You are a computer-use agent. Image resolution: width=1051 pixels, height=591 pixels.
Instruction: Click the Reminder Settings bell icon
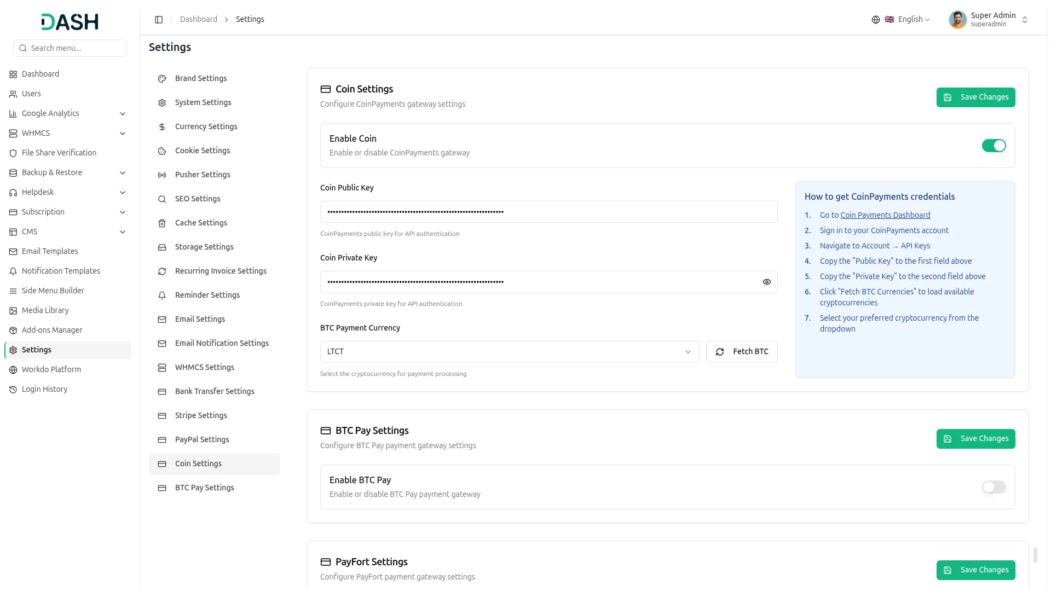pos(162,296)
